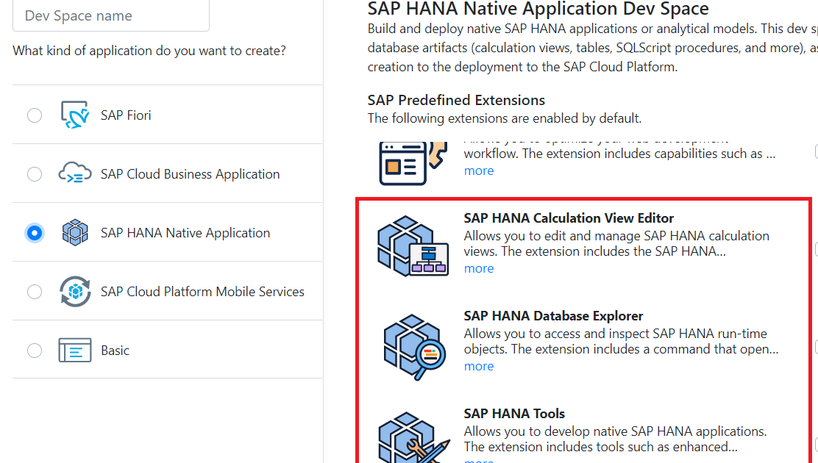Expand the Calculation View Editor description
This screenshot has width=818, height=463.
tap(479, 268)
